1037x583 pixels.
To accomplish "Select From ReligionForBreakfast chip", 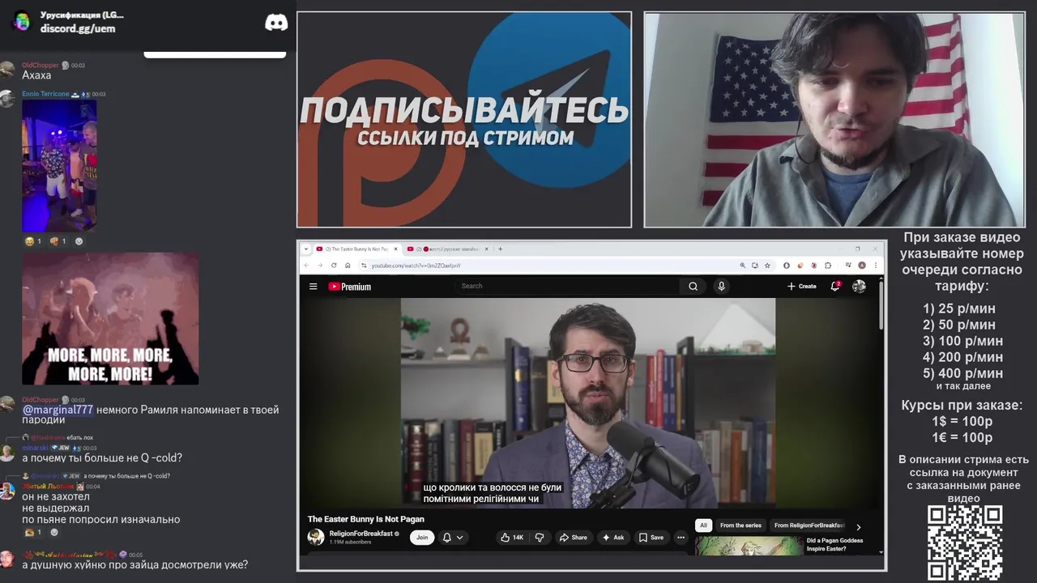I will tap(809, 526).
